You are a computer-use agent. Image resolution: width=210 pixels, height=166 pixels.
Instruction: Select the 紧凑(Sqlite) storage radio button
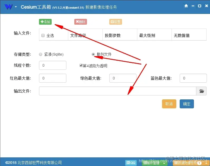pos(41,54)
